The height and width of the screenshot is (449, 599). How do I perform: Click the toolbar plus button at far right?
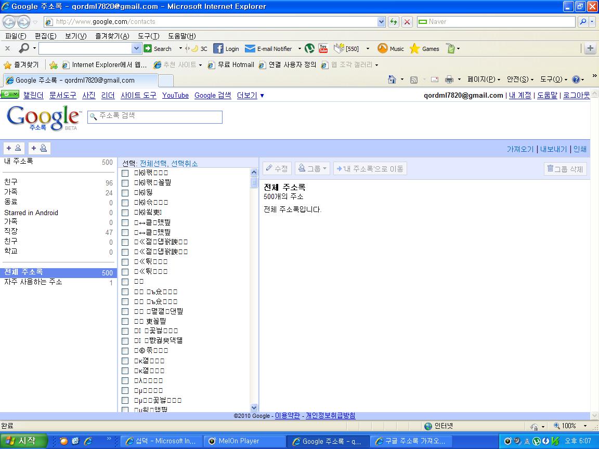click(x=590, y=48)
